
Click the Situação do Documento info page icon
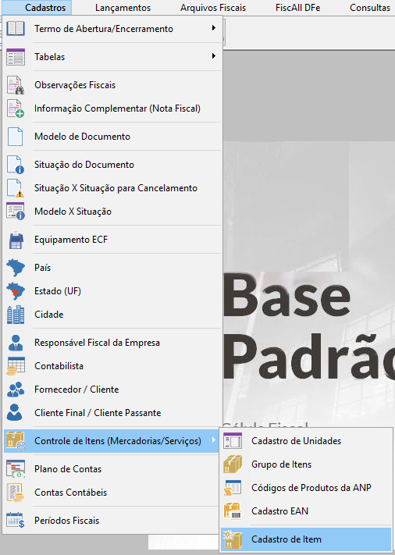[x=16, y=165]
